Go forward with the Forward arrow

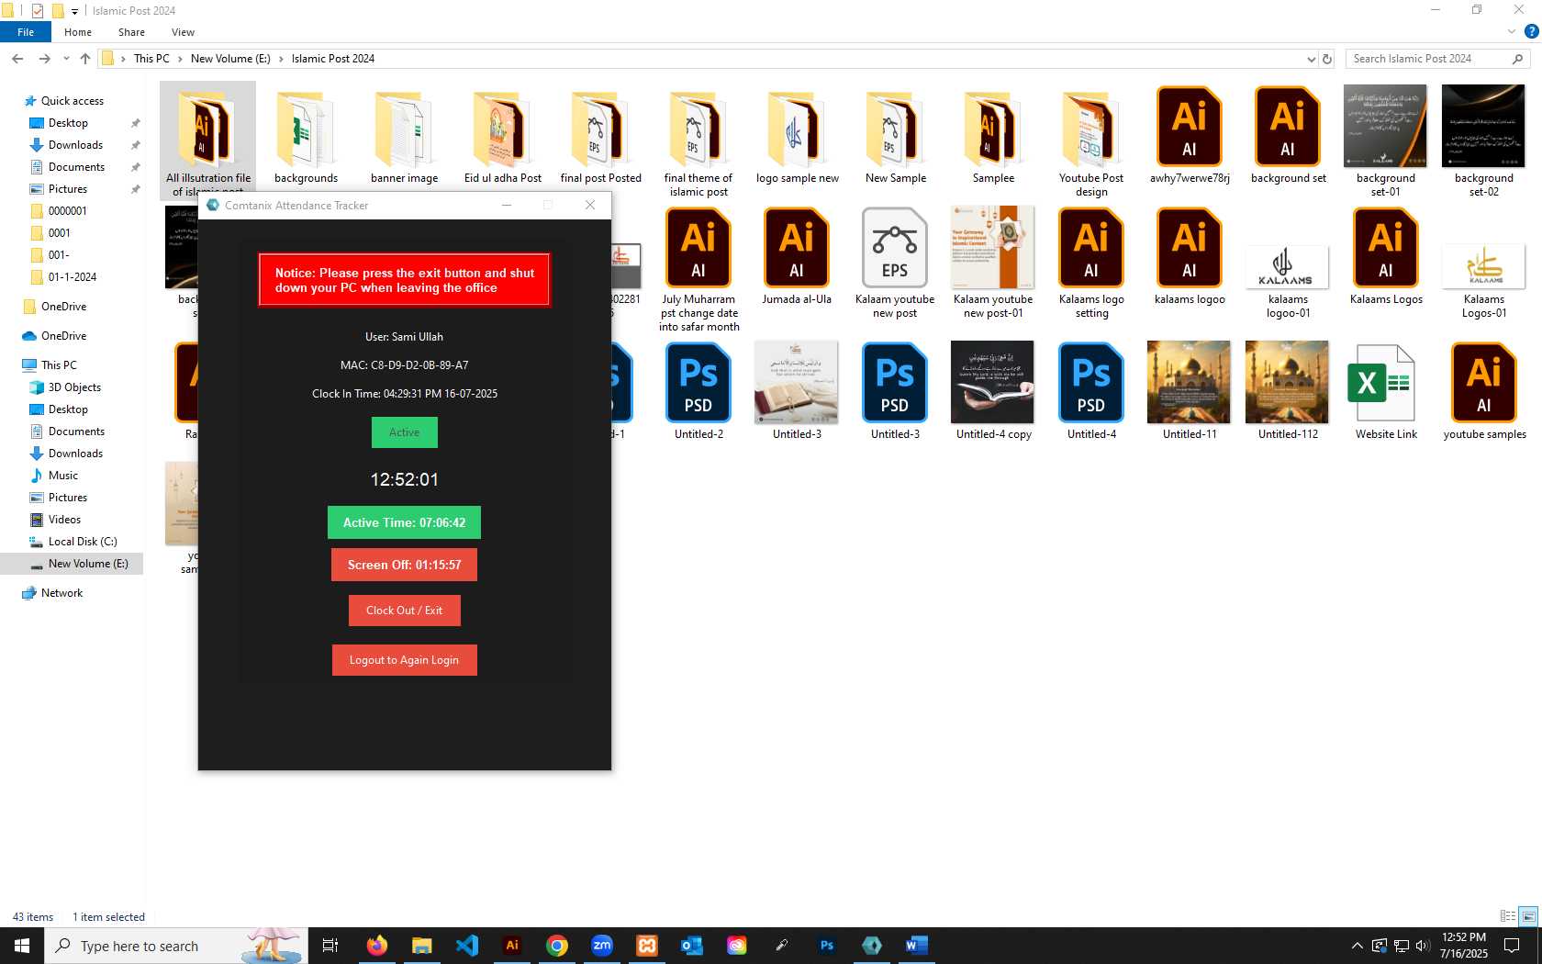pyautogui.click(x=44, y=59)
